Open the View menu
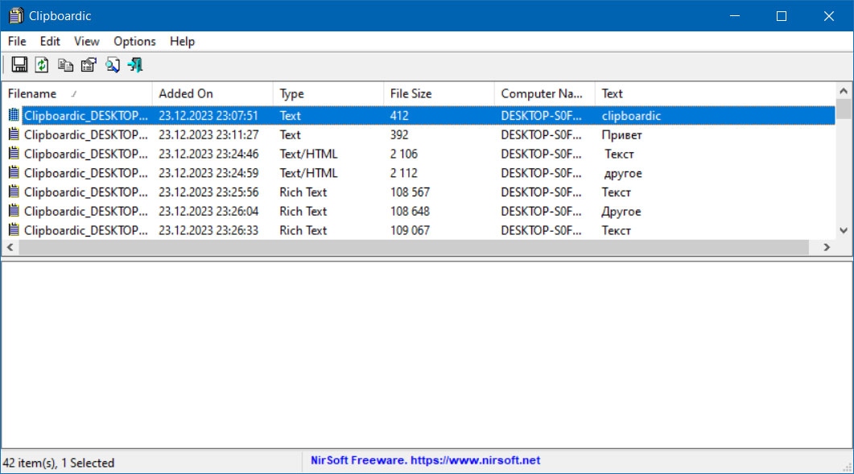Viewport: 854px width, 474px height. click(x=87, y=41)
